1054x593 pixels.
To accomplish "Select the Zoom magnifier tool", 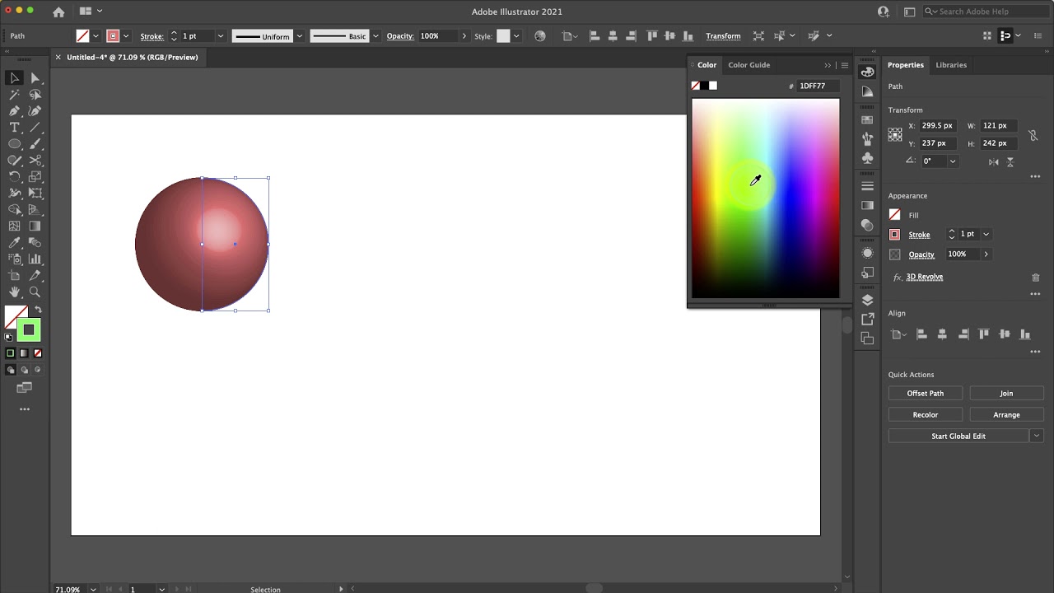I will click(x=35, y=292).
